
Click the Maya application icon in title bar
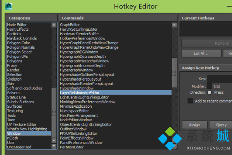[10, 6]
